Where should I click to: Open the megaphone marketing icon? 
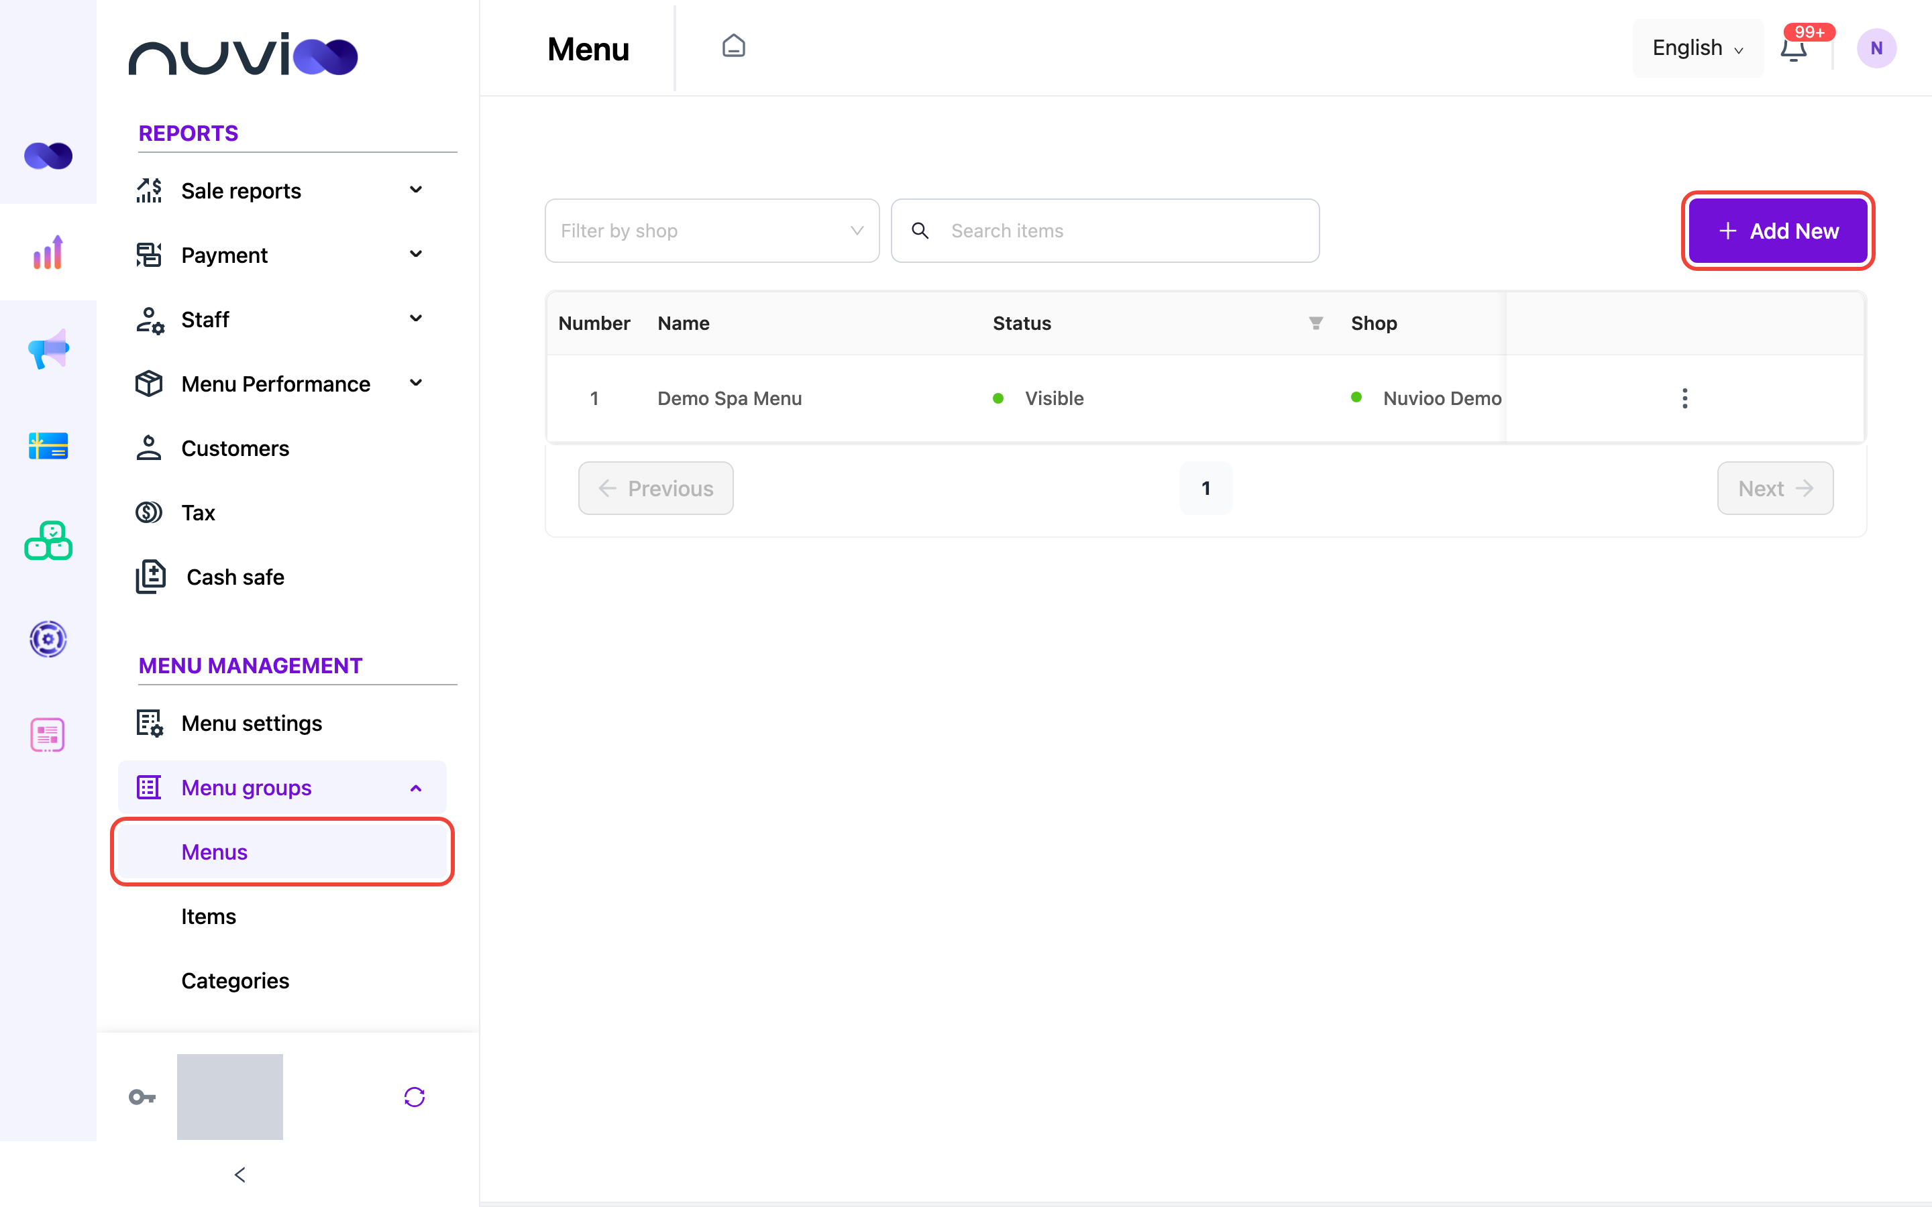click(x=48, y=349)
